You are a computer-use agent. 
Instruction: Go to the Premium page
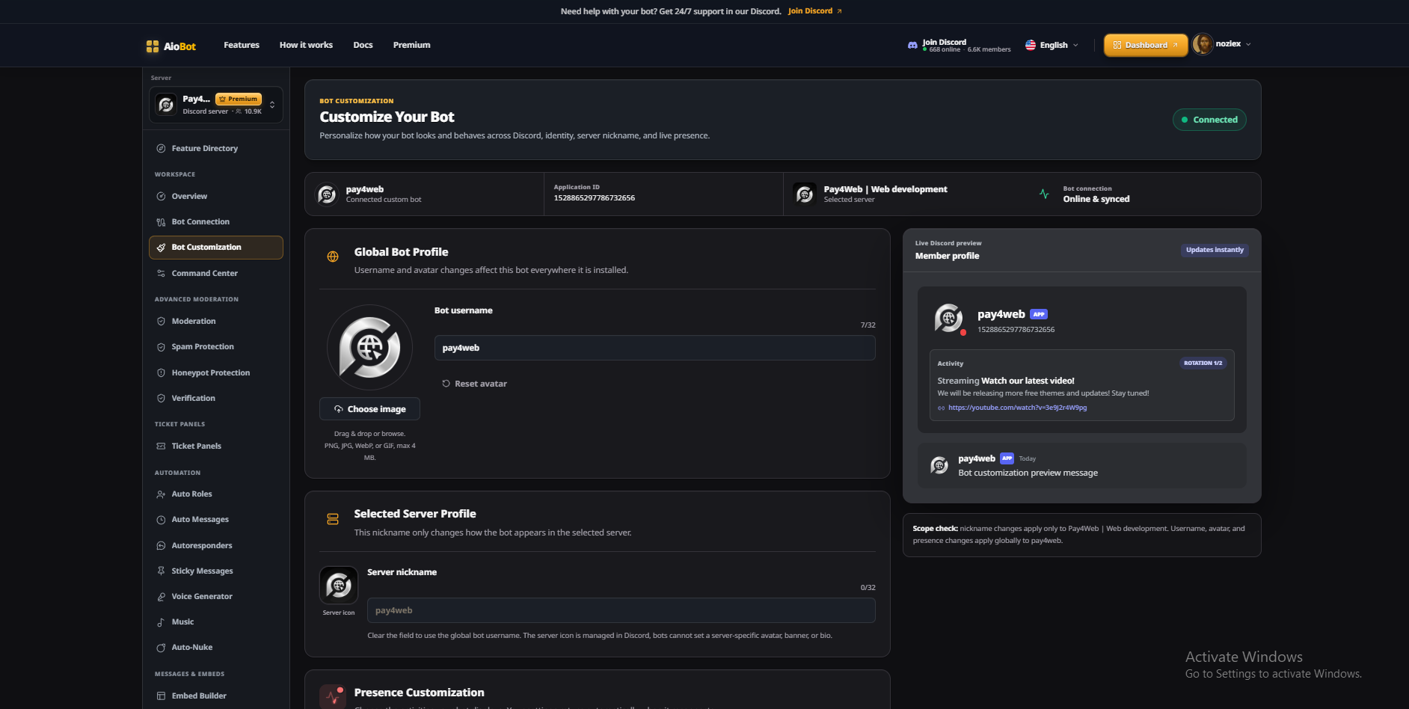pyautogui.click(x=411, y=46)
